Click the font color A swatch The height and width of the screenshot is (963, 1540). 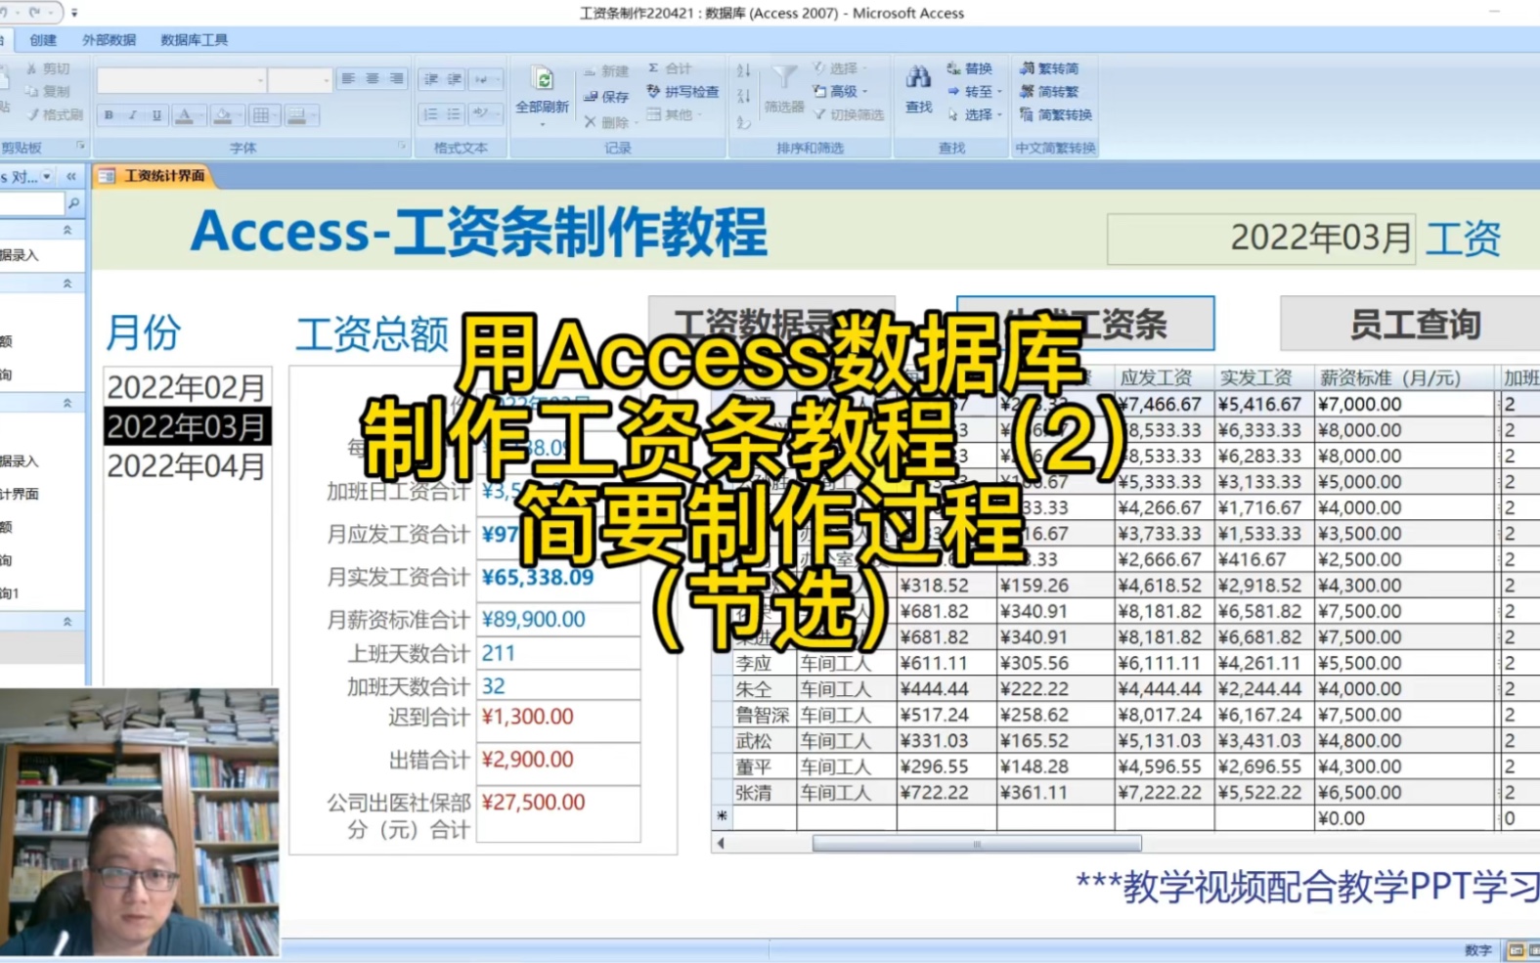click(x=184, y=115)
